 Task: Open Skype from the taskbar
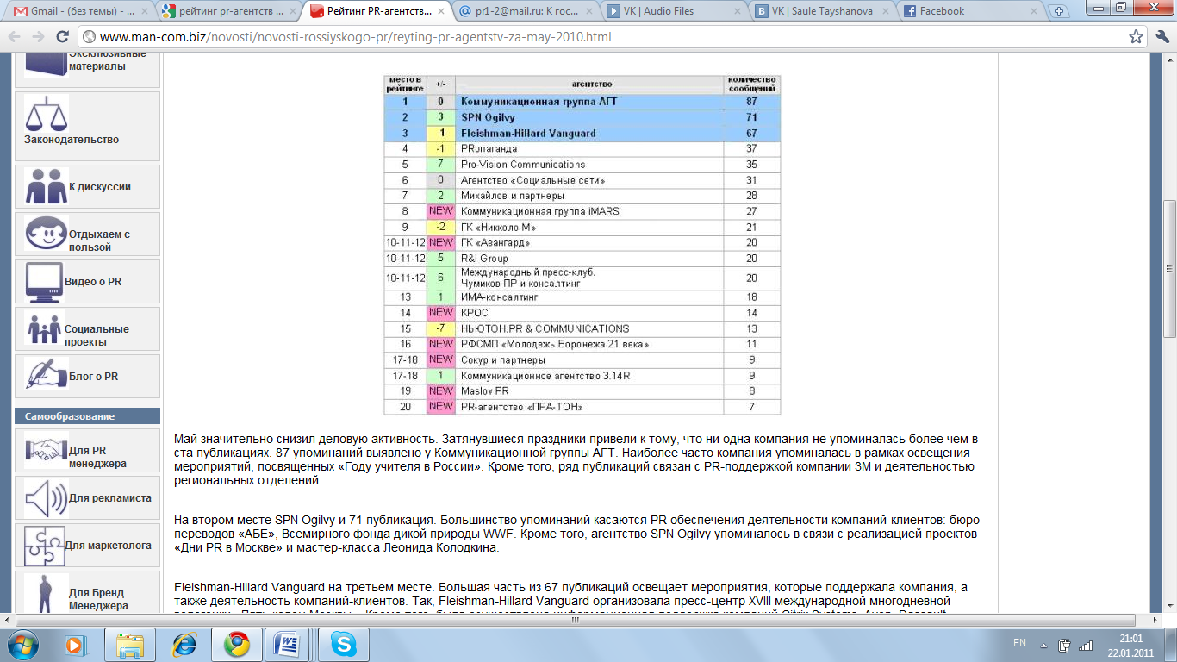click(x=344, y=644)
